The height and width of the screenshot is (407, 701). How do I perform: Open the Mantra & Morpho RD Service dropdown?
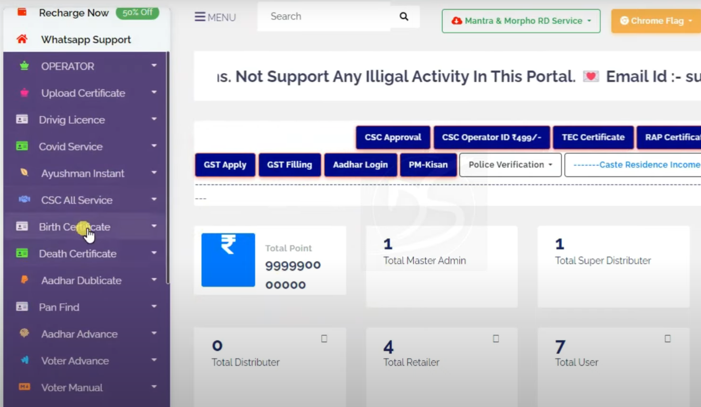tap(521, 21)
